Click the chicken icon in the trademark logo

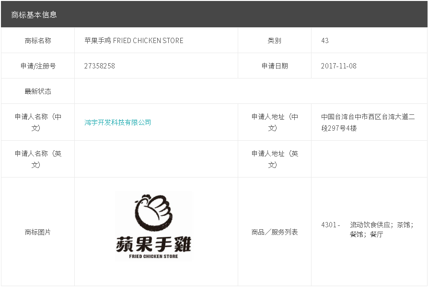[153, 213]
